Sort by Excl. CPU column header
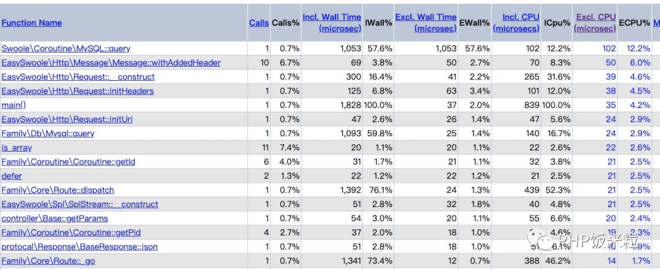 595,23
